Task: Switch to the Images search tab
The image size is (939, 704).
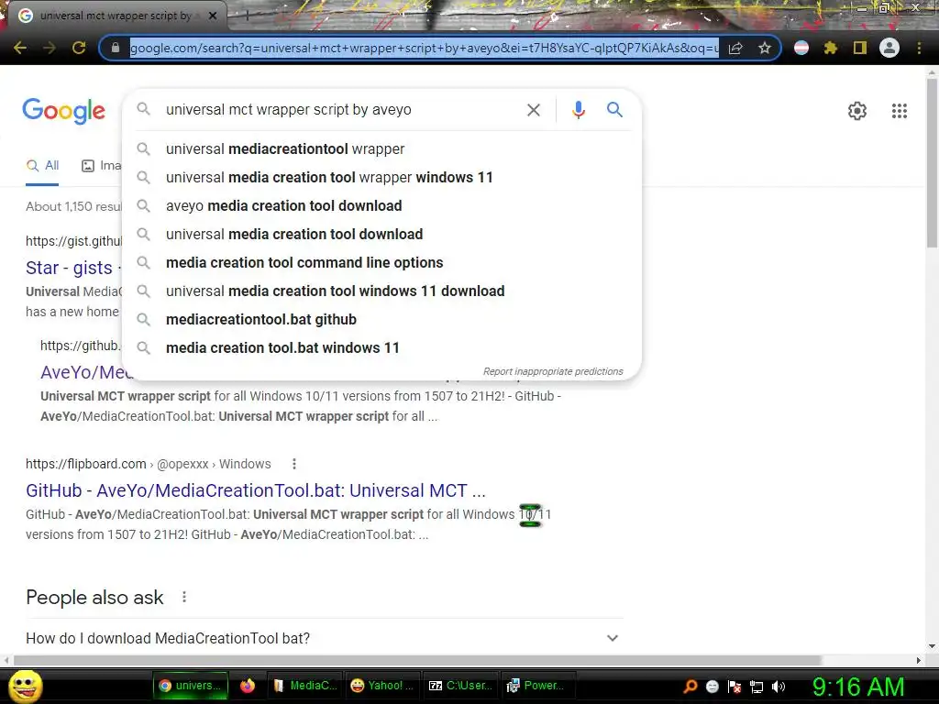Action: pyautogui.click(x=101, y=166)
